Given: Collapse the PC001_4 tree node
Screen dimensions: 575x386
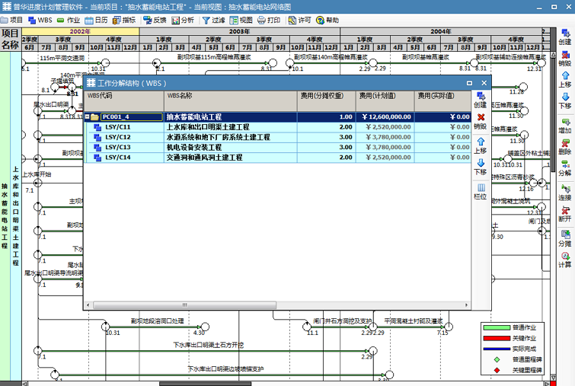Looking at the screenshot, I should [x=88, y=117].
